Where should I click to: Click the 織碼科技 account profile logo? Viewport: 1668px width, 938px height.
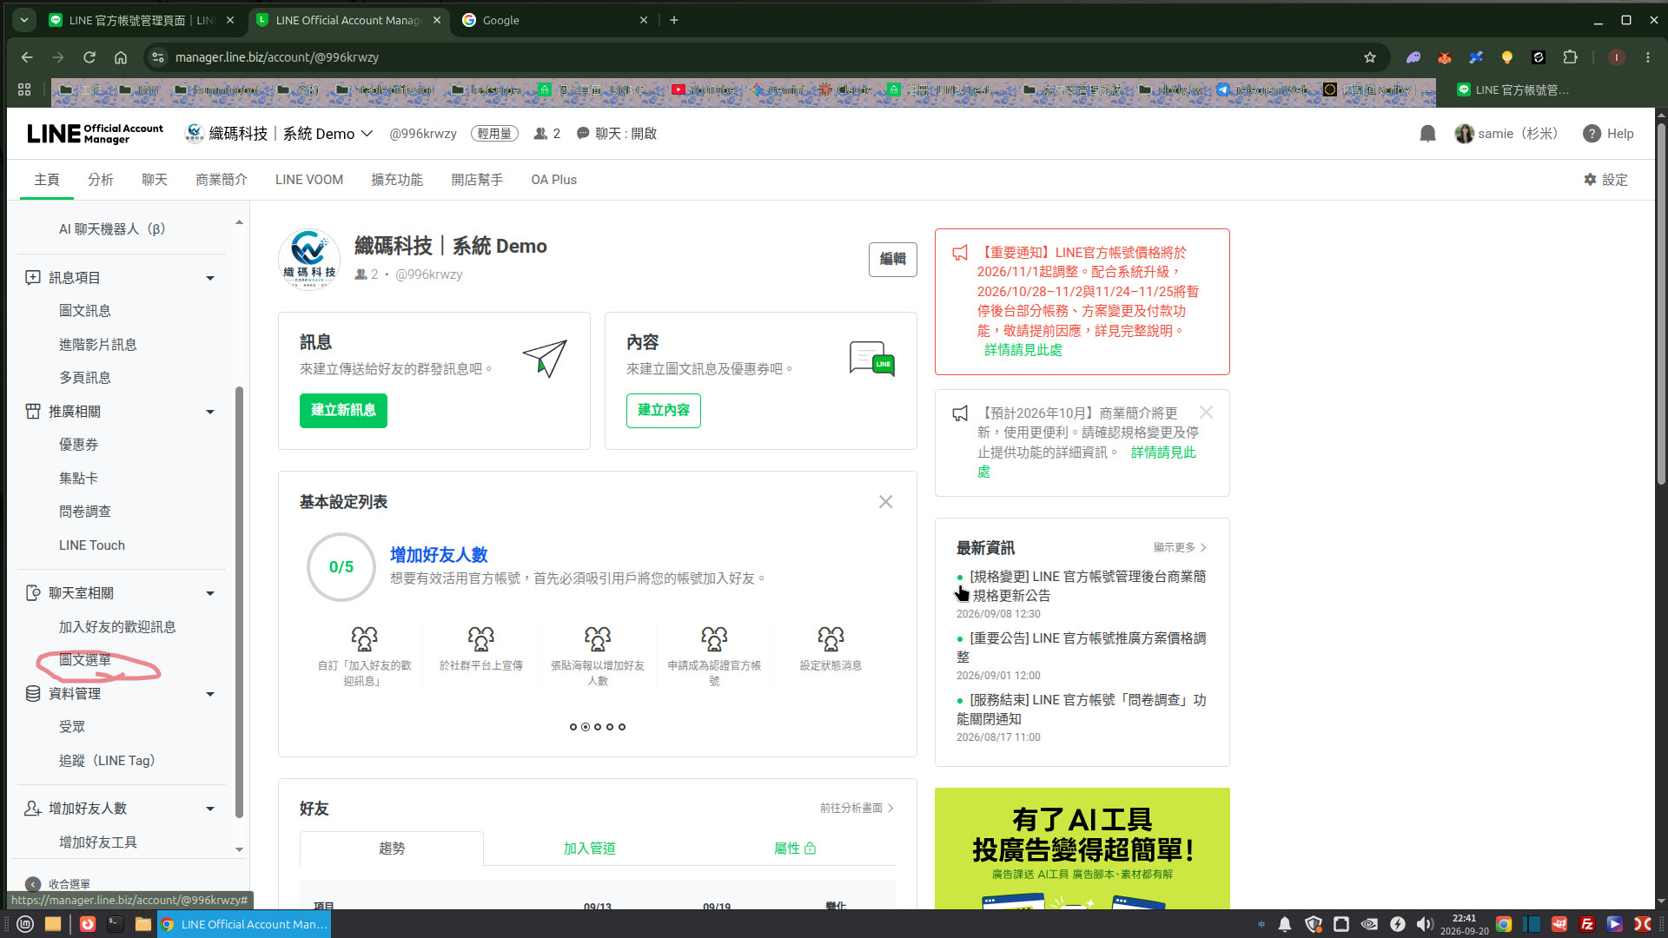coord(309,258)
